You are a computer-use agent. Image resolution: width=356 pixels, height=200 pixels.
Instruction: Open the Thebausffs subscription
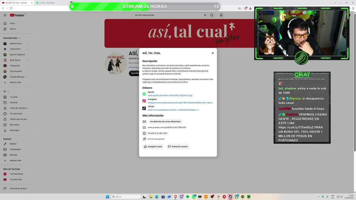pyautogui.click(x=16, y=66)
